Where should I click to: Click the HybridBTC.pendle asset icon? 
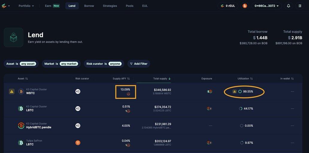[21, 126]
